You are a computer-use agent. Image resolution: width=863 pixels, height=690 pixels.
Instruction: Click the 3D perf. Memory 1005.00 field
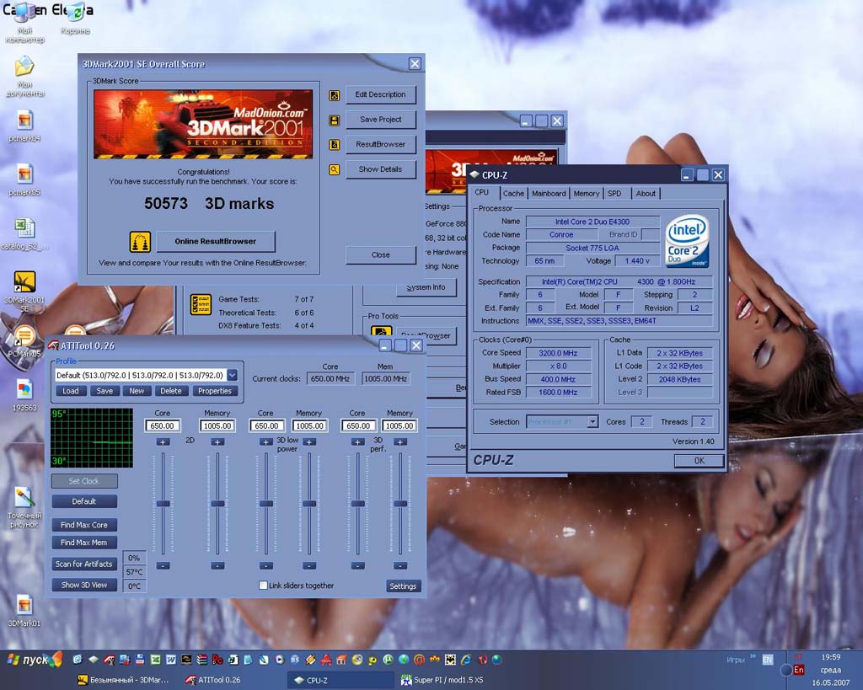click(x=399, y=426)
